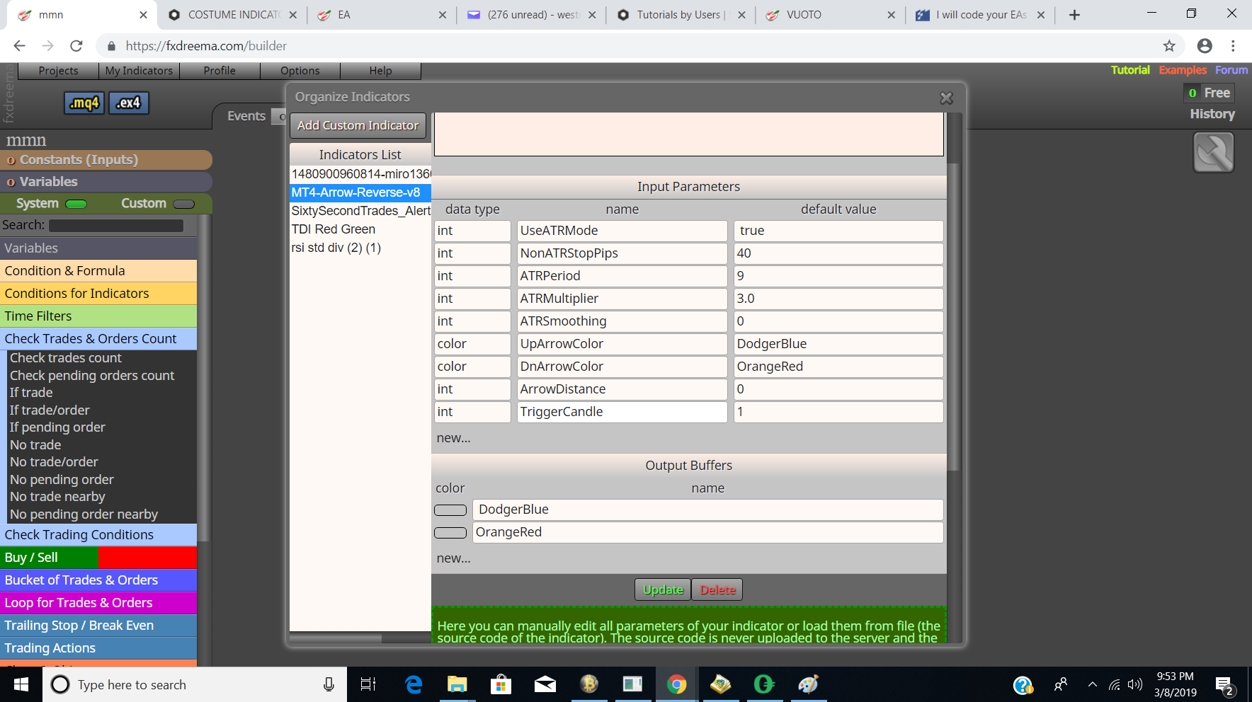Screen dimensions: 1252x702
Task: Expand Bucket of Trades & Orders category
Action: pos(98,580)
